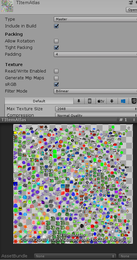Open the AssetBundle None dropdown
Image resolution: width=137 pixels, height=260 pixels.
pyautogui.click(x=75, y=256)
